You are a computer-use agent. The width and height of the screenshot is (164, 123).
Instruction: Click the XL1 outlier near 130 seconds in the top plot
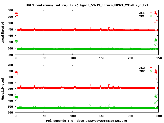(x=90, y=28)
